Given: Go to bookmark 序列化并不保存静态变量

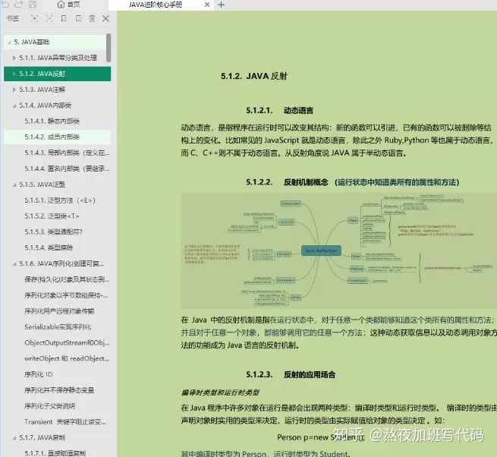Looking at the screenshot, I should click(59, 390).
